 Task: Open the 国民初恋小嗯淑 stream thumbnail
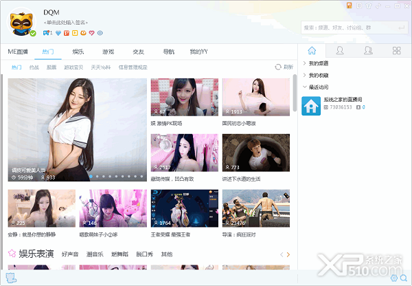click(x=256, y=97)
